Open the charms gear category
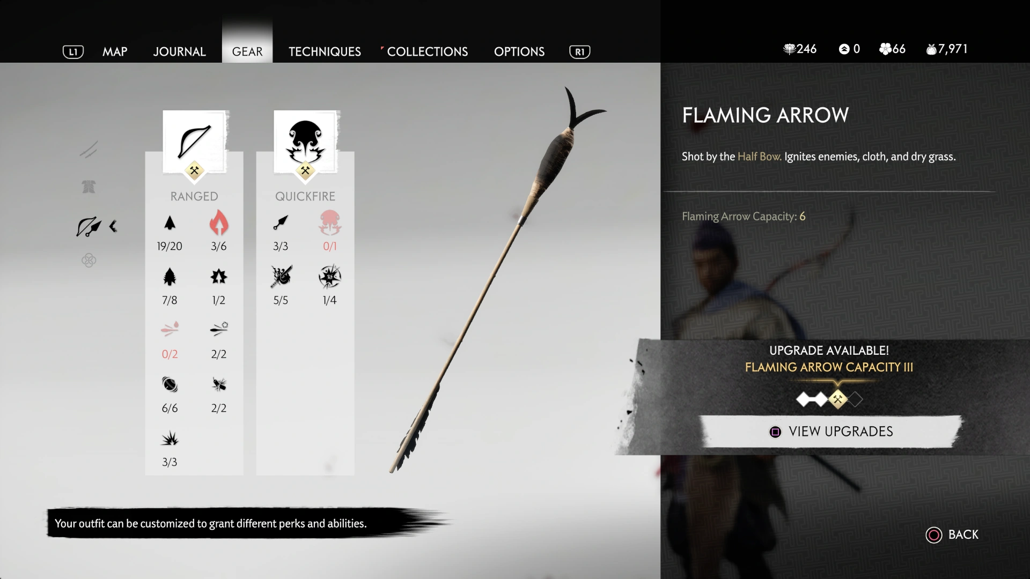 [x=89, y=261]
